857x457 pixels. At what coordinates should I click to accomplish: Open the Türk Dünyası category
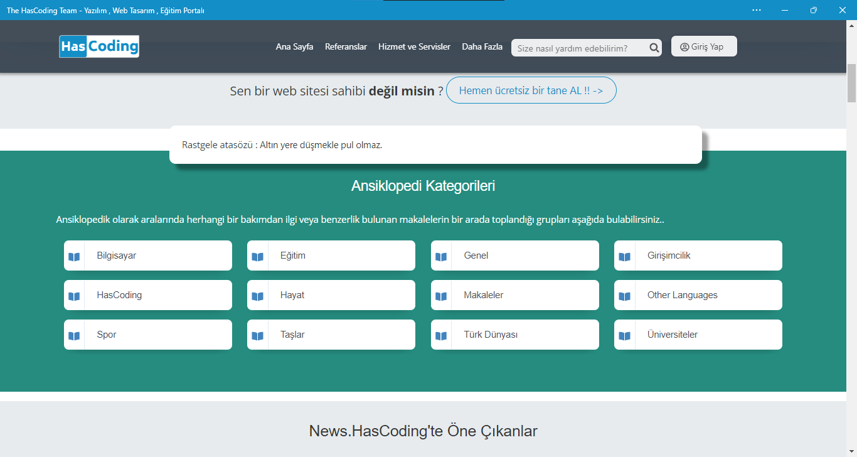tap(515, 335)
